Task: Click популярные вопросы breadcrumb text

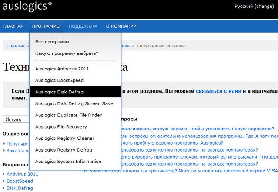Action: (161, 46)
